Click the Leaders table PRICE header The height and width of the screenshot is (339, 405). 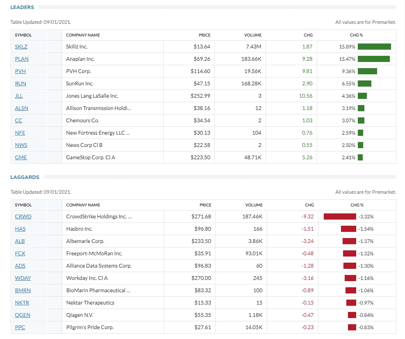205,35
